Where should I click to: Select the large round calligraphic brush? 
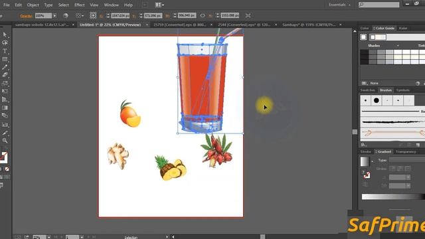[x=377, y=100]
